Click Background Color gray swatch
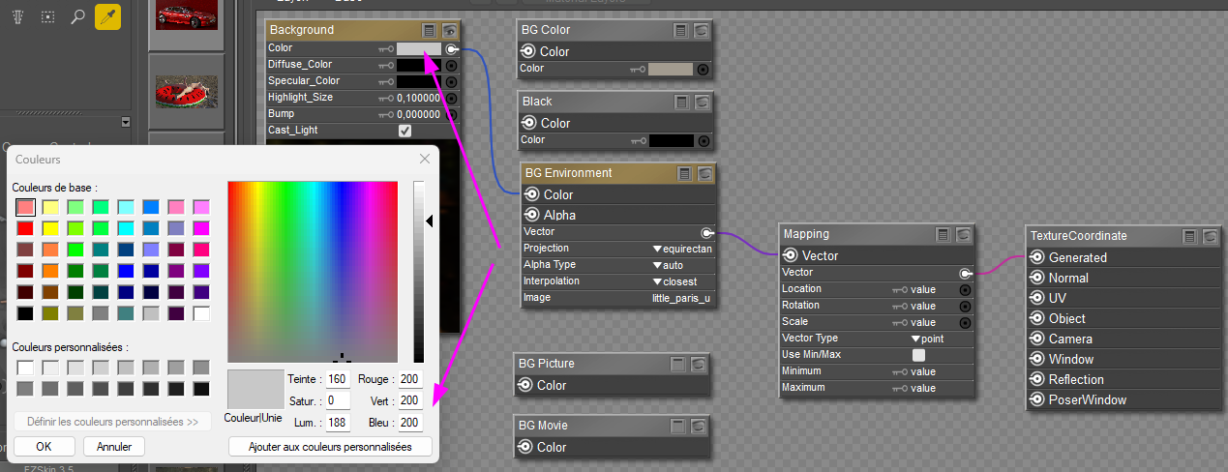Image resolution: width=1228 pixels, height=472 pixels. tap(418, 48)
